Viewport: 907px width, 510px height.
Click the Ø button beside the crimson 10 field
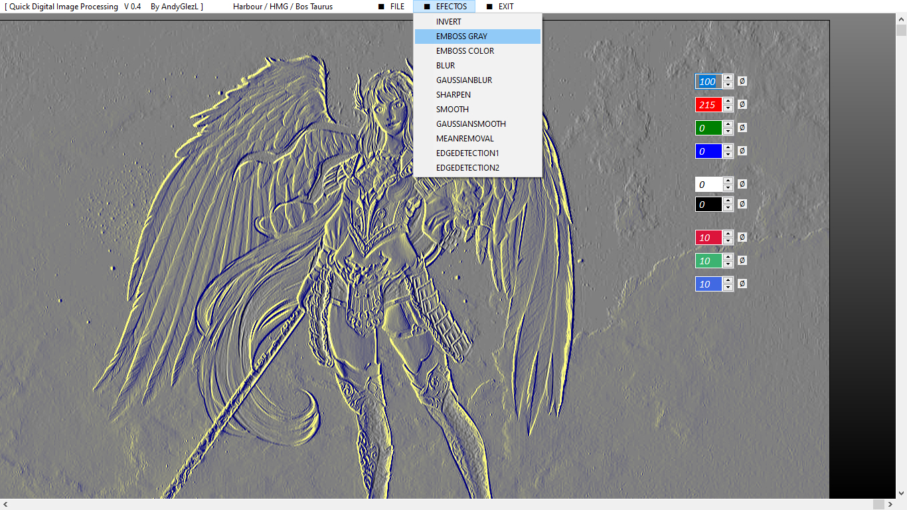click(x=742, y=237)
